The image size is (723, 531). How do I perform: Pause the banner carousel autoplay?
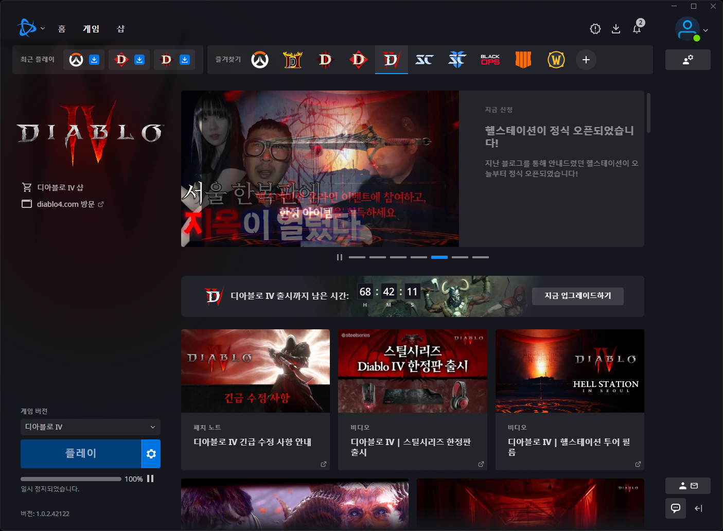point(340,257)
